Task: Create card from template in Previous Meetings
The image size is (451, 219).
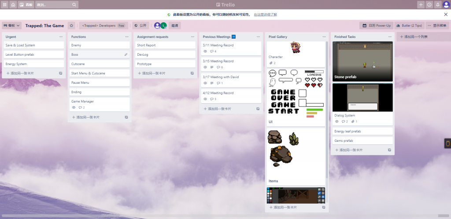Action: tap(258, 109)
